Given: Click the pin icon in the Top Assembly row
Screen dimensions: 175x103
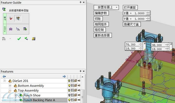Looking at the screenshot, I should pos(79,90).
